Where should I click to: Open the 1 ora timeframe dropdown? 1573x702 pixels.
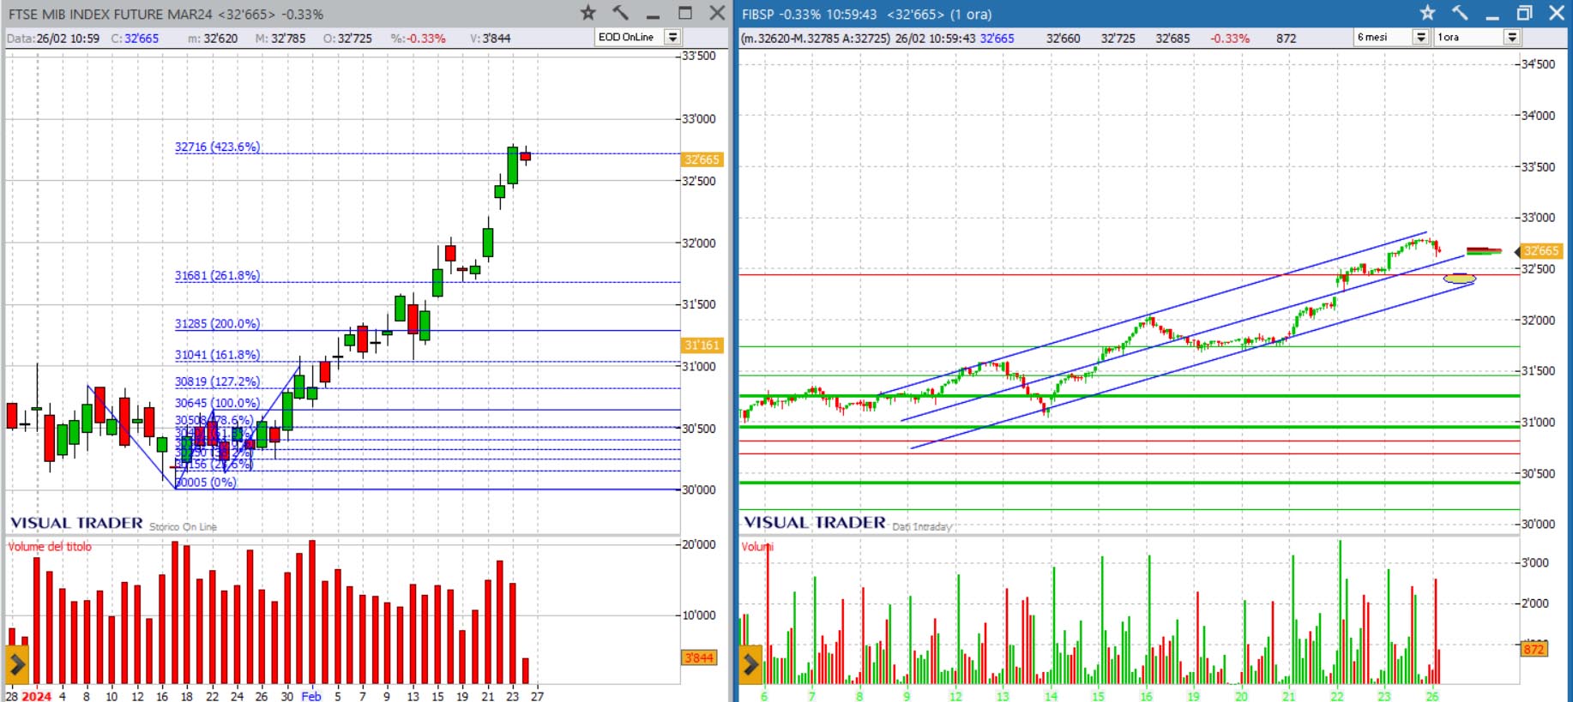coord(1512,37)
